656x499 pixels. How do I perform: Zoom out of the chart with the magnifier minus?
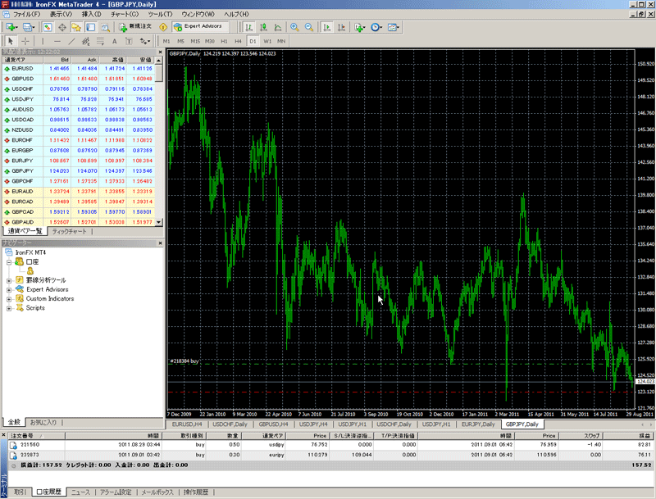pos(309,27)
